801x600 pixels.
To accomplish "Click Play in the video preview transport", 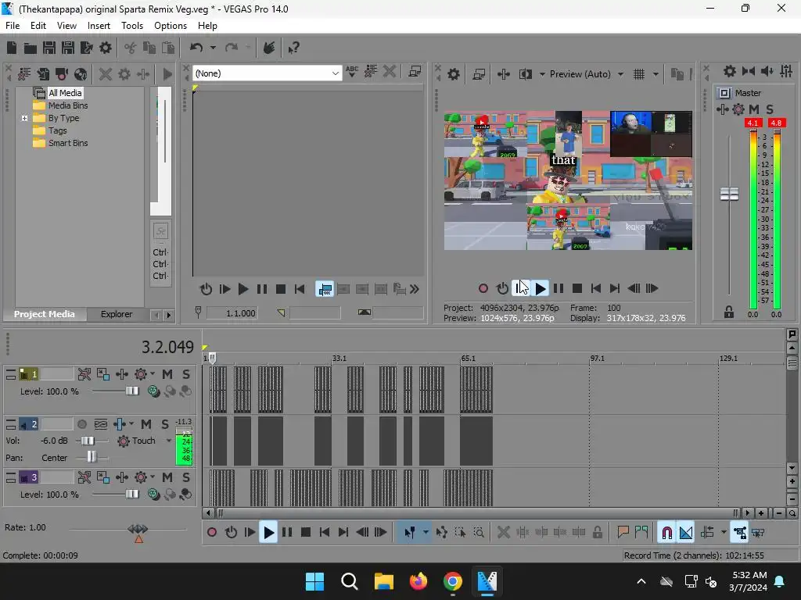I will [540, 288].
